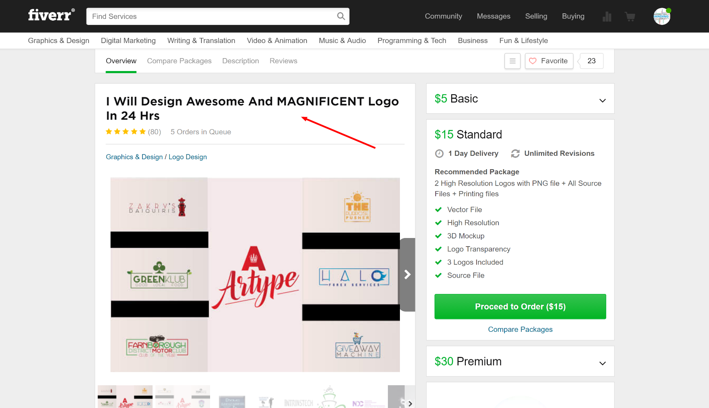Screen dimensions: 709x408
Task: Open Music & Audio category
Action: point(342,40)
